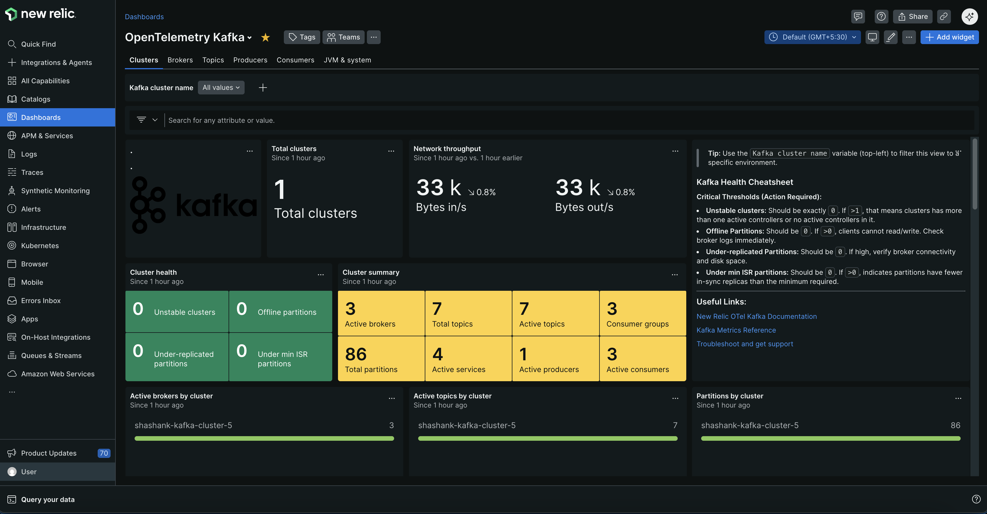Expand the filter options chevron
The height and width of the screenshot is (514, 987).
click(x=155, y=120)
